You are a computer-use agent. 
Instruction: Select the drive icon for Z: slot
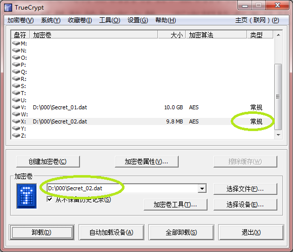tap(16, 135)
